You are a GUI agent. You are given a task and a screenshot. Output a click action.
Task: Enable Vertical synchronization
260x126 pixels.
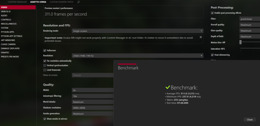tap(45, 66)
